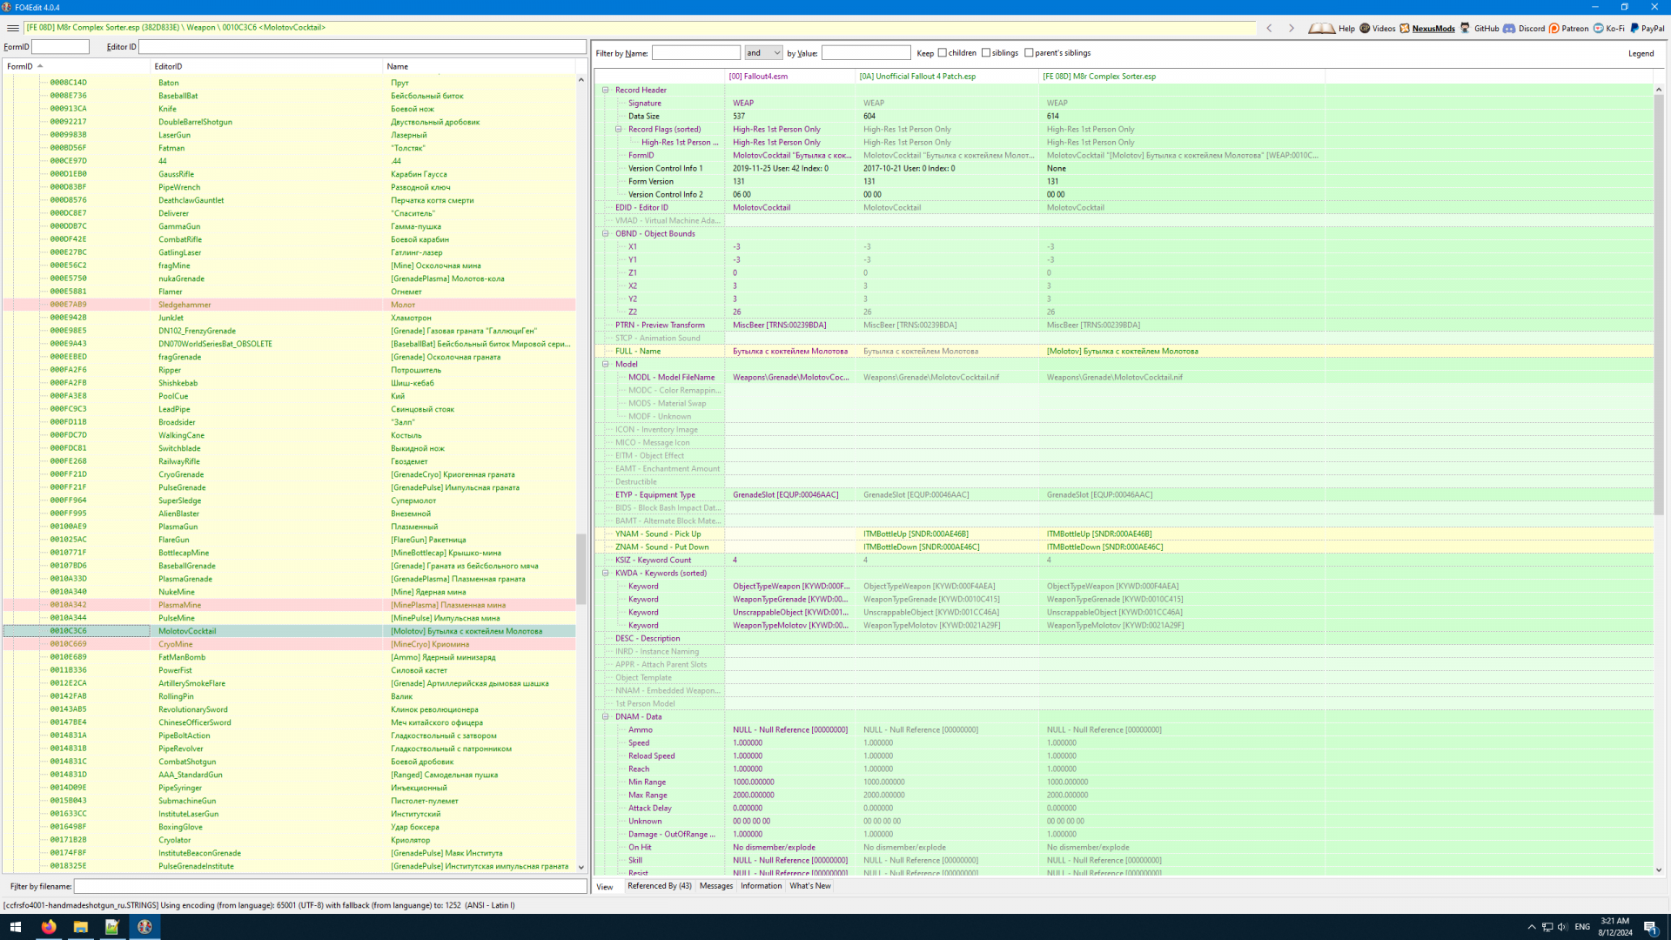Open the and/or filter dropdown
Viewport: 1671px width, 940px height.
point(763,53)
